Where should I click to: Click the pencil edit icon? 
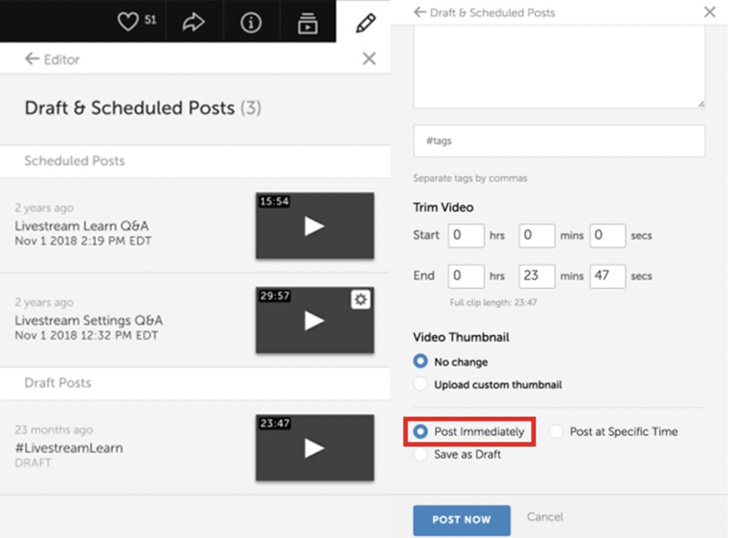click(x=365, y=23)
